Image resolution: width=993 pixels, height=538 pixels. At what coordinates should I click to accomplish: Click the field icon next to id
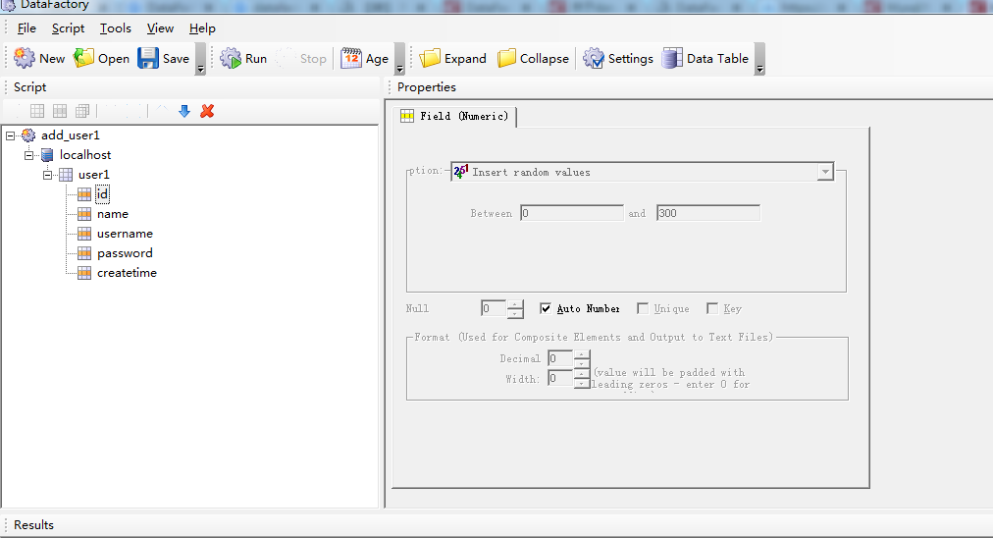coord(84,194)
